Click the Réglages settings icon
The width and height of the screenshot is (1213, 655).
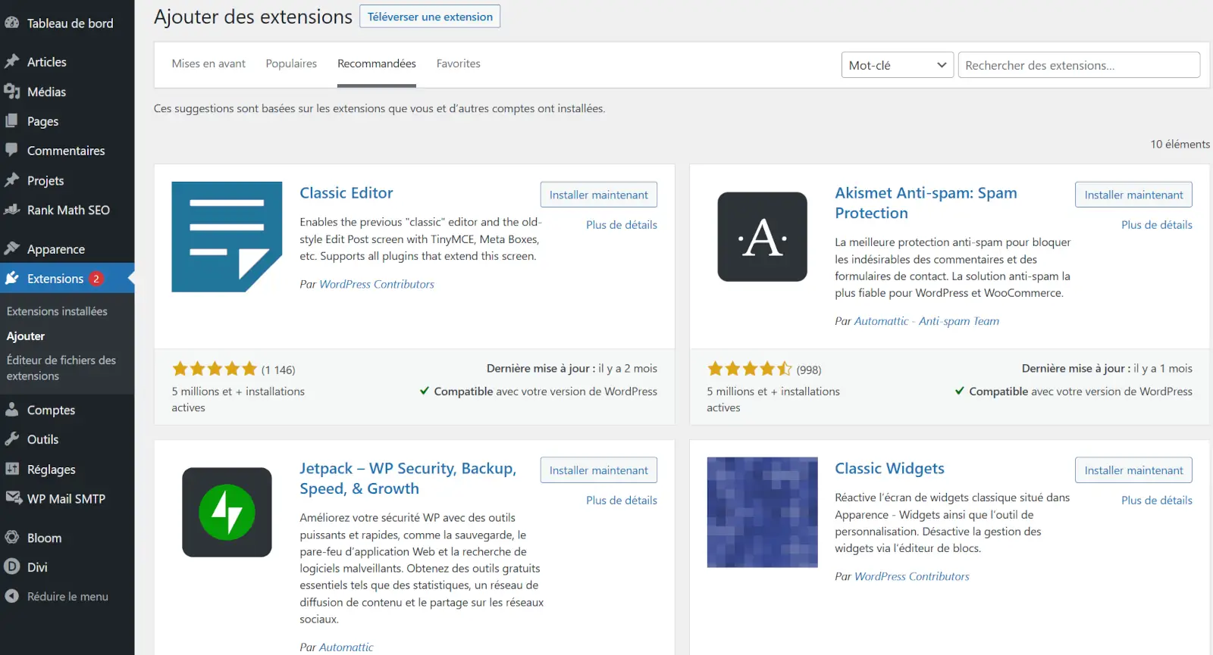tap(12, 469)
